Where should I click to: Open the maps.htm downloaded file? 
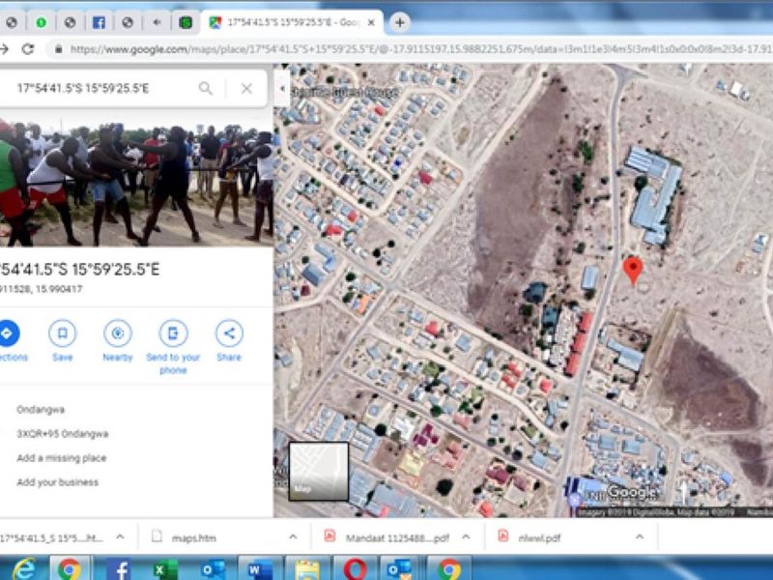[194, 538]
